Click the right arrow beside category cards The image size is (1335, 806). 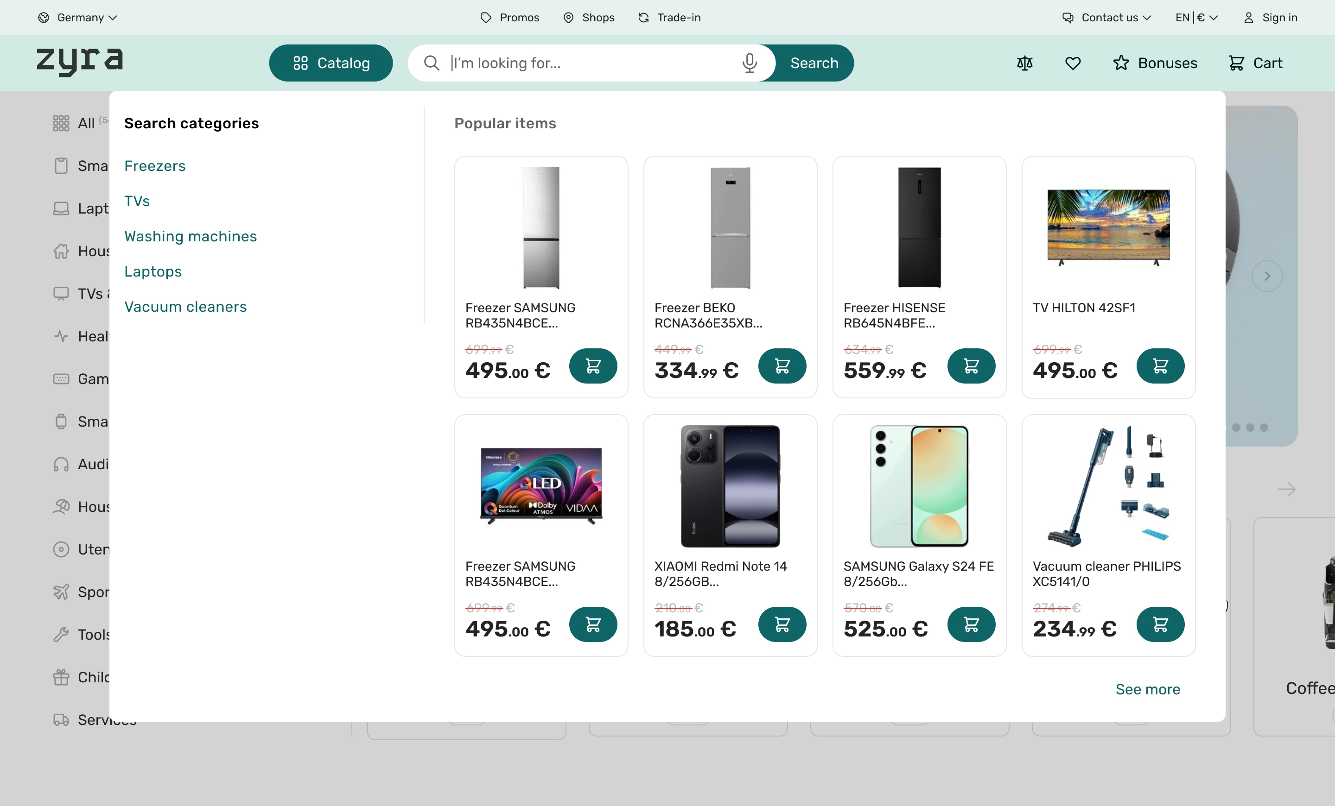coord(1286,489)
